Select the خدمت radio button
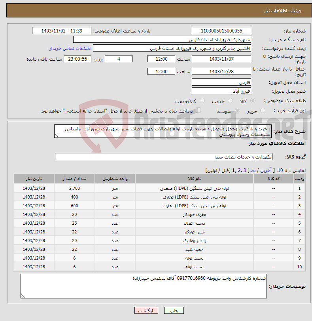This screenshot has width=312, height=321. [x=230, y=101]
